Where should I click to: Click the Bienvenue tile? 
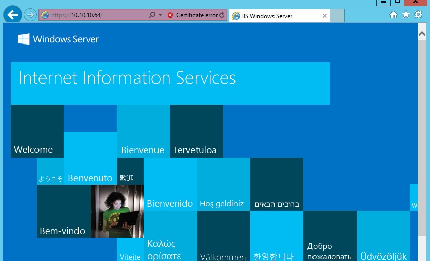coord(143,131)
